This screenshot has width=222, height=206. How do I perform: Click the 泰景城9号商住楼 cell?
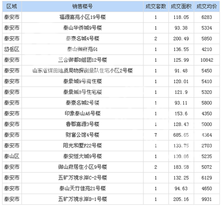83,81
